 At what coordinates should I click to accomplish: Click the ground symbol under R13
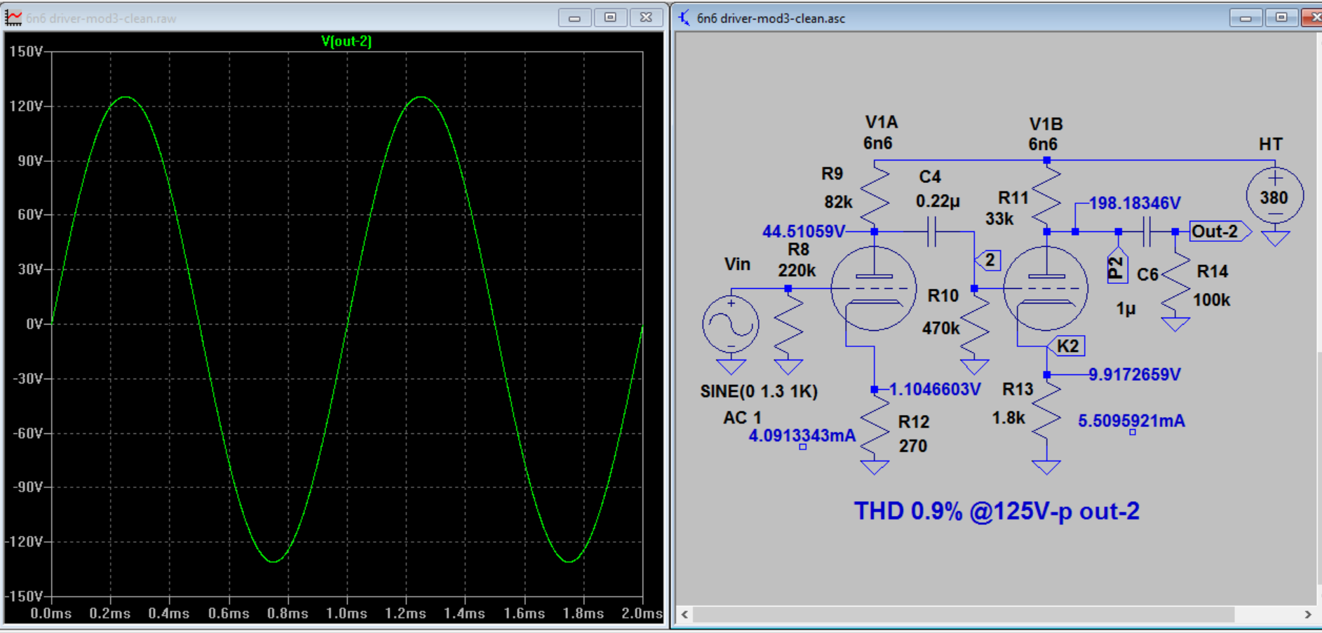(1046, 467)
